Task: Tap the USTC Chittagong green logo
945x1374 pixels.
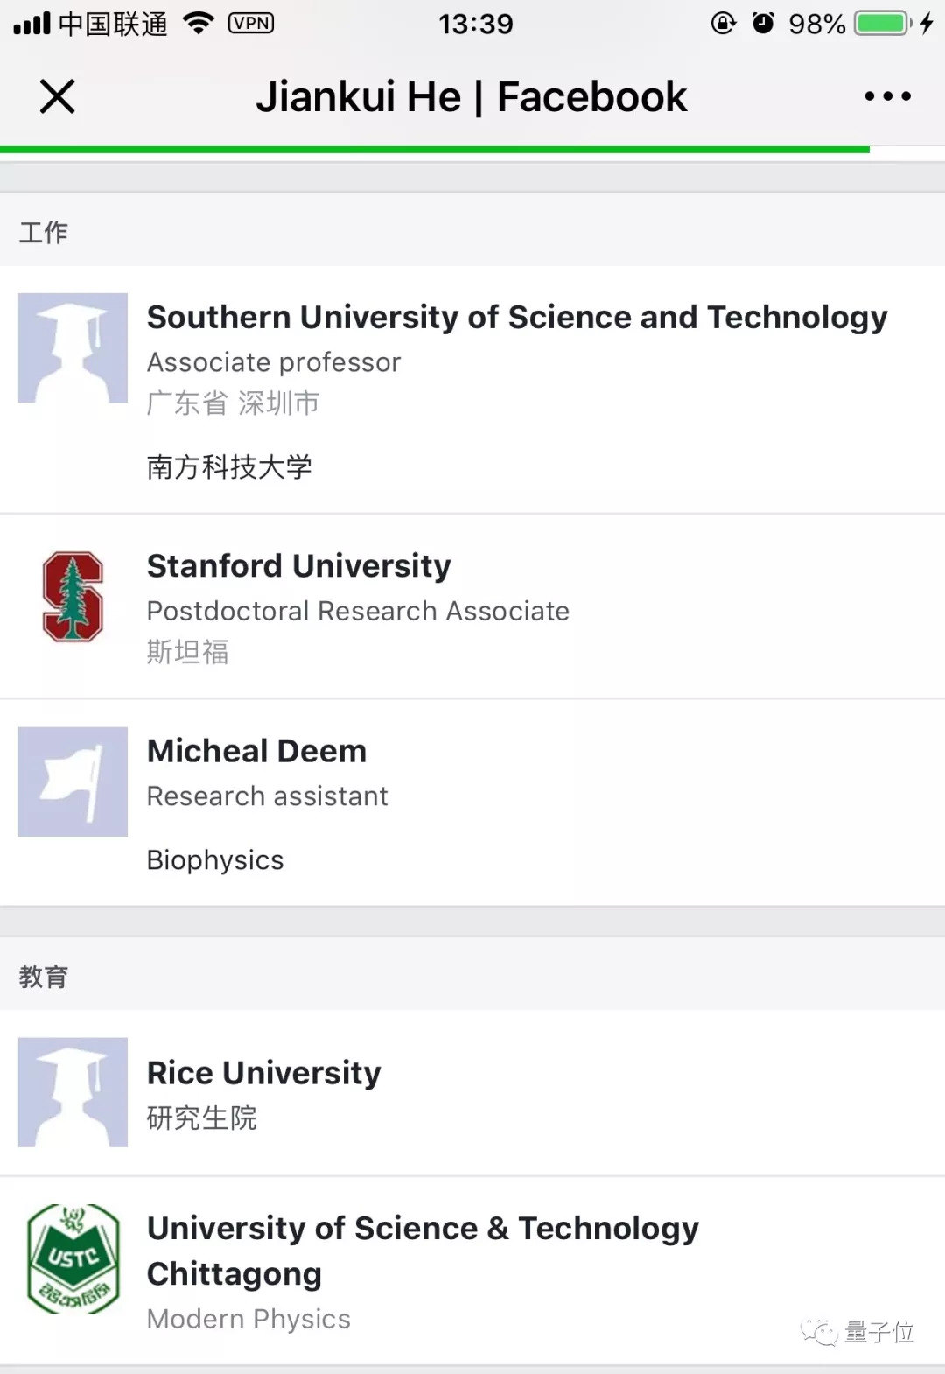Action: pos(73,1258)
